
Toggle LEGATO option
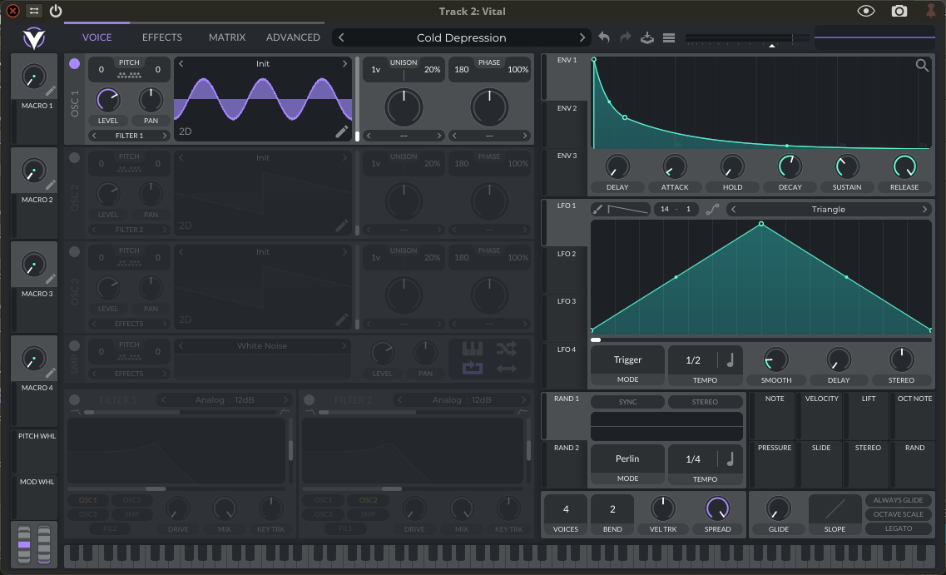click(898, 528)
